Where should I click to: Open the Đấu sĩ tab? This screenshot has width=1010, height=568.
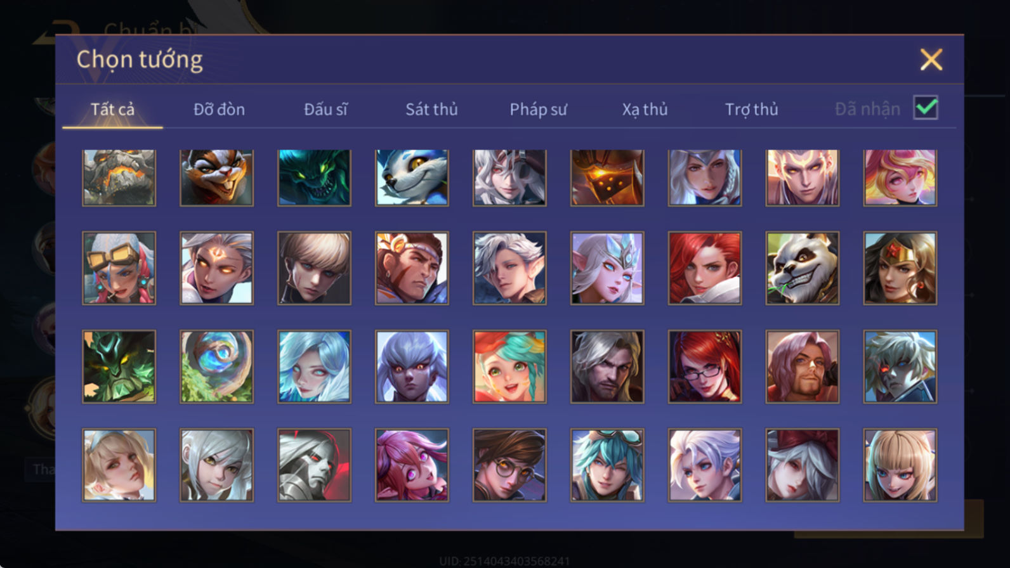pos(325,109)
